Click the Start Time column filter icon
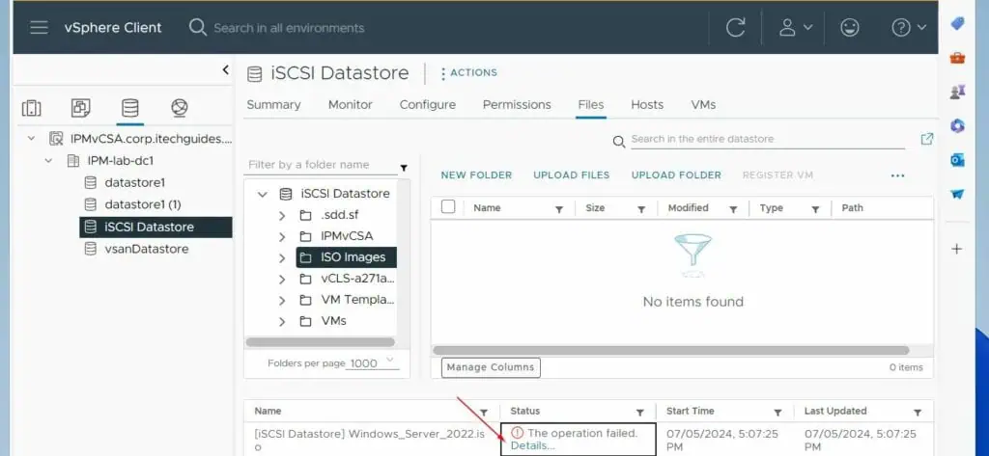This screenshot has height=456, width=989. 777,412
